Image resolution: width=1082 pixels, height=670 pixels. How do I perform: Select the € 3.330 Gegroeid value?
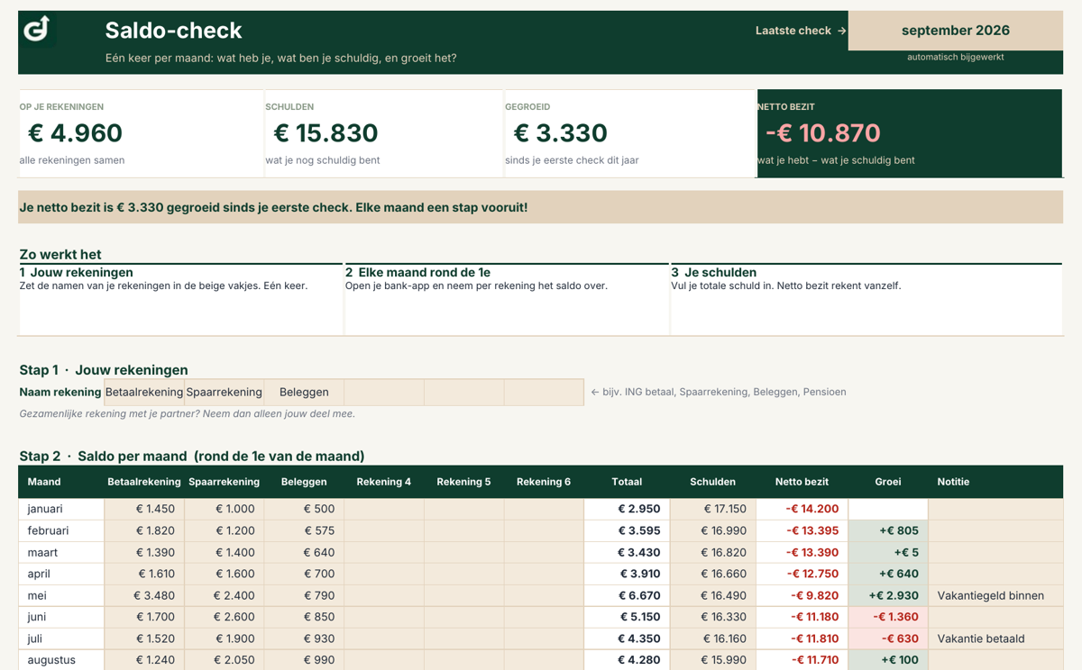pyautogui.click(x=560, y=133)
